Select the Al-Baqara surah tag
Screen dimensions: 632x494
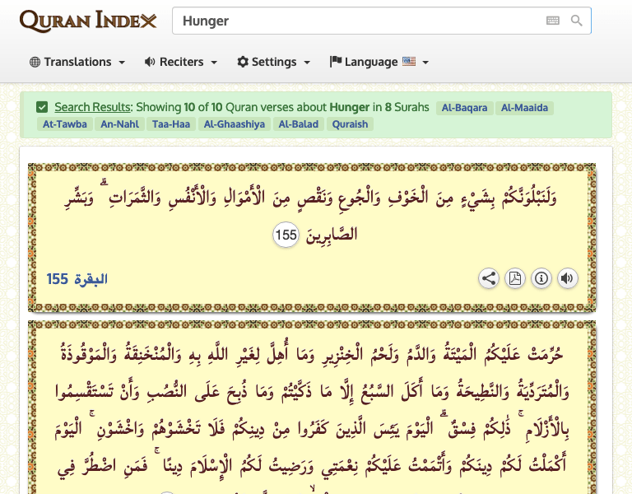(464, 108)
